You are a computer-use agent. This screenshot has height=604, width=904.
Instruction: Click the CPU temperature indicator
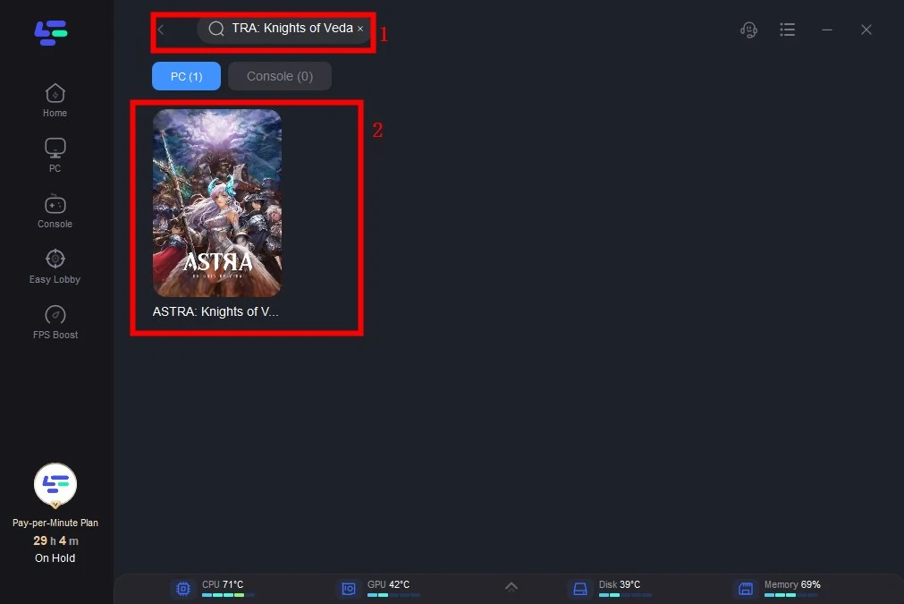coord(223,587)
